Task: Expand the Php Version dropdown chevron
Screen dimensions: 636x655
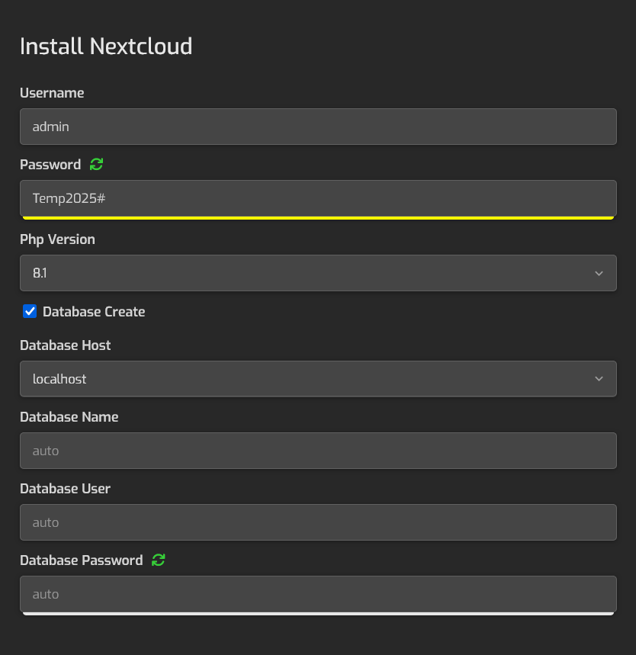Action: click(x=599, y=273)
